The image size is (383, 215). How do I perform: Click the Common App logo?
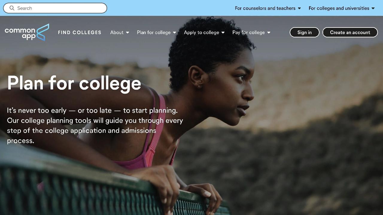pyautogui.click(x=27, y=32)
